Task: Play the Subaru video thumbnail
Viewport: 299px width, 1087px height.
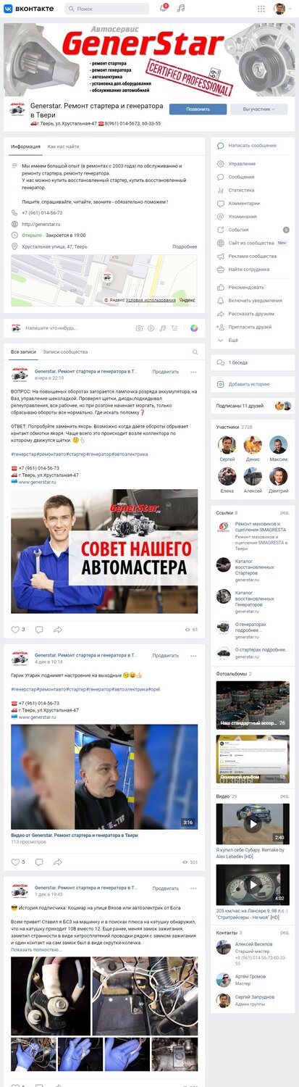Action: [253, 824]
